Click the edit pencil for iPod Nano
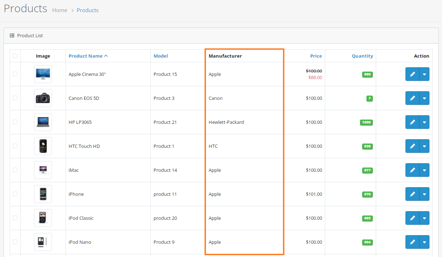442x257 pixels. 412,242
